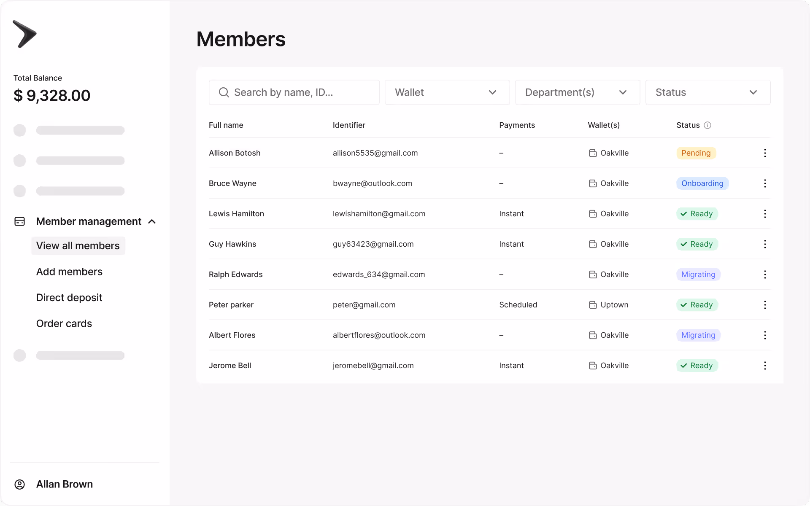Image resolution: width=810 pixels, height=506 pixels.
Task: Go to Direct deposit
Action: pyautogui.click(x=69, y=297)
